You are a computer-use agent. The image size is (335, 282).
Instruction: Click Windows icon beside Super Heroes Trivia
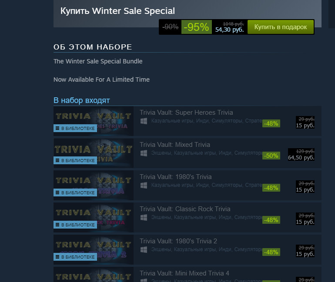point(144,121)
